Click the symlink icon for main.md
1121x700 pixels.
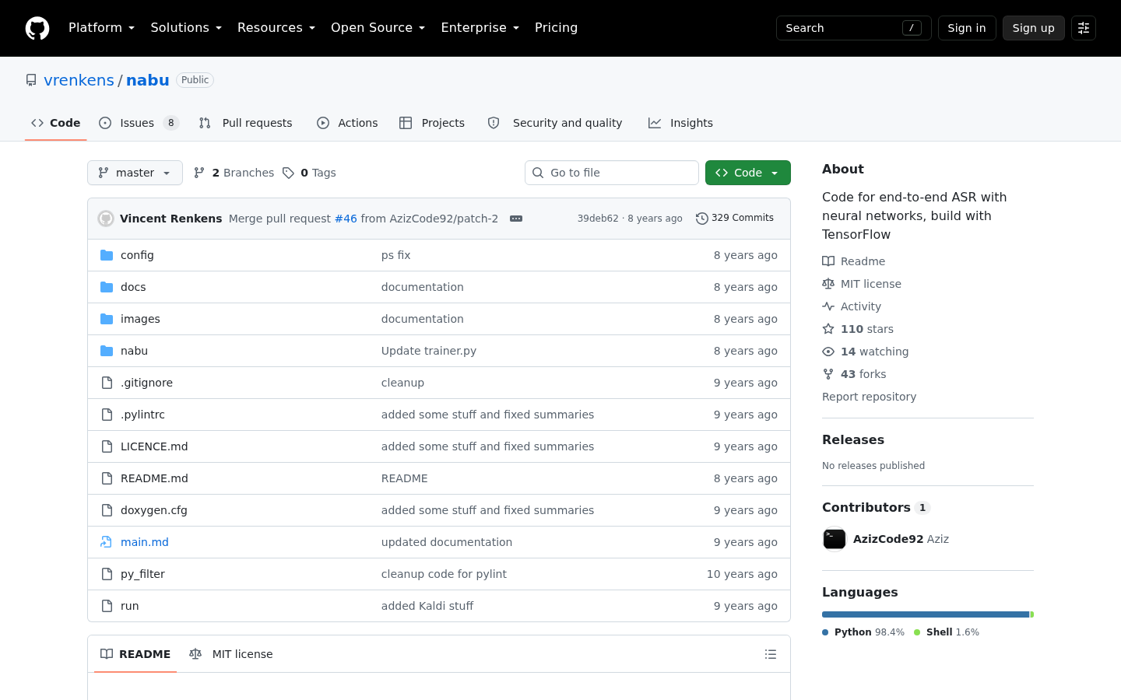pos(107,542)
